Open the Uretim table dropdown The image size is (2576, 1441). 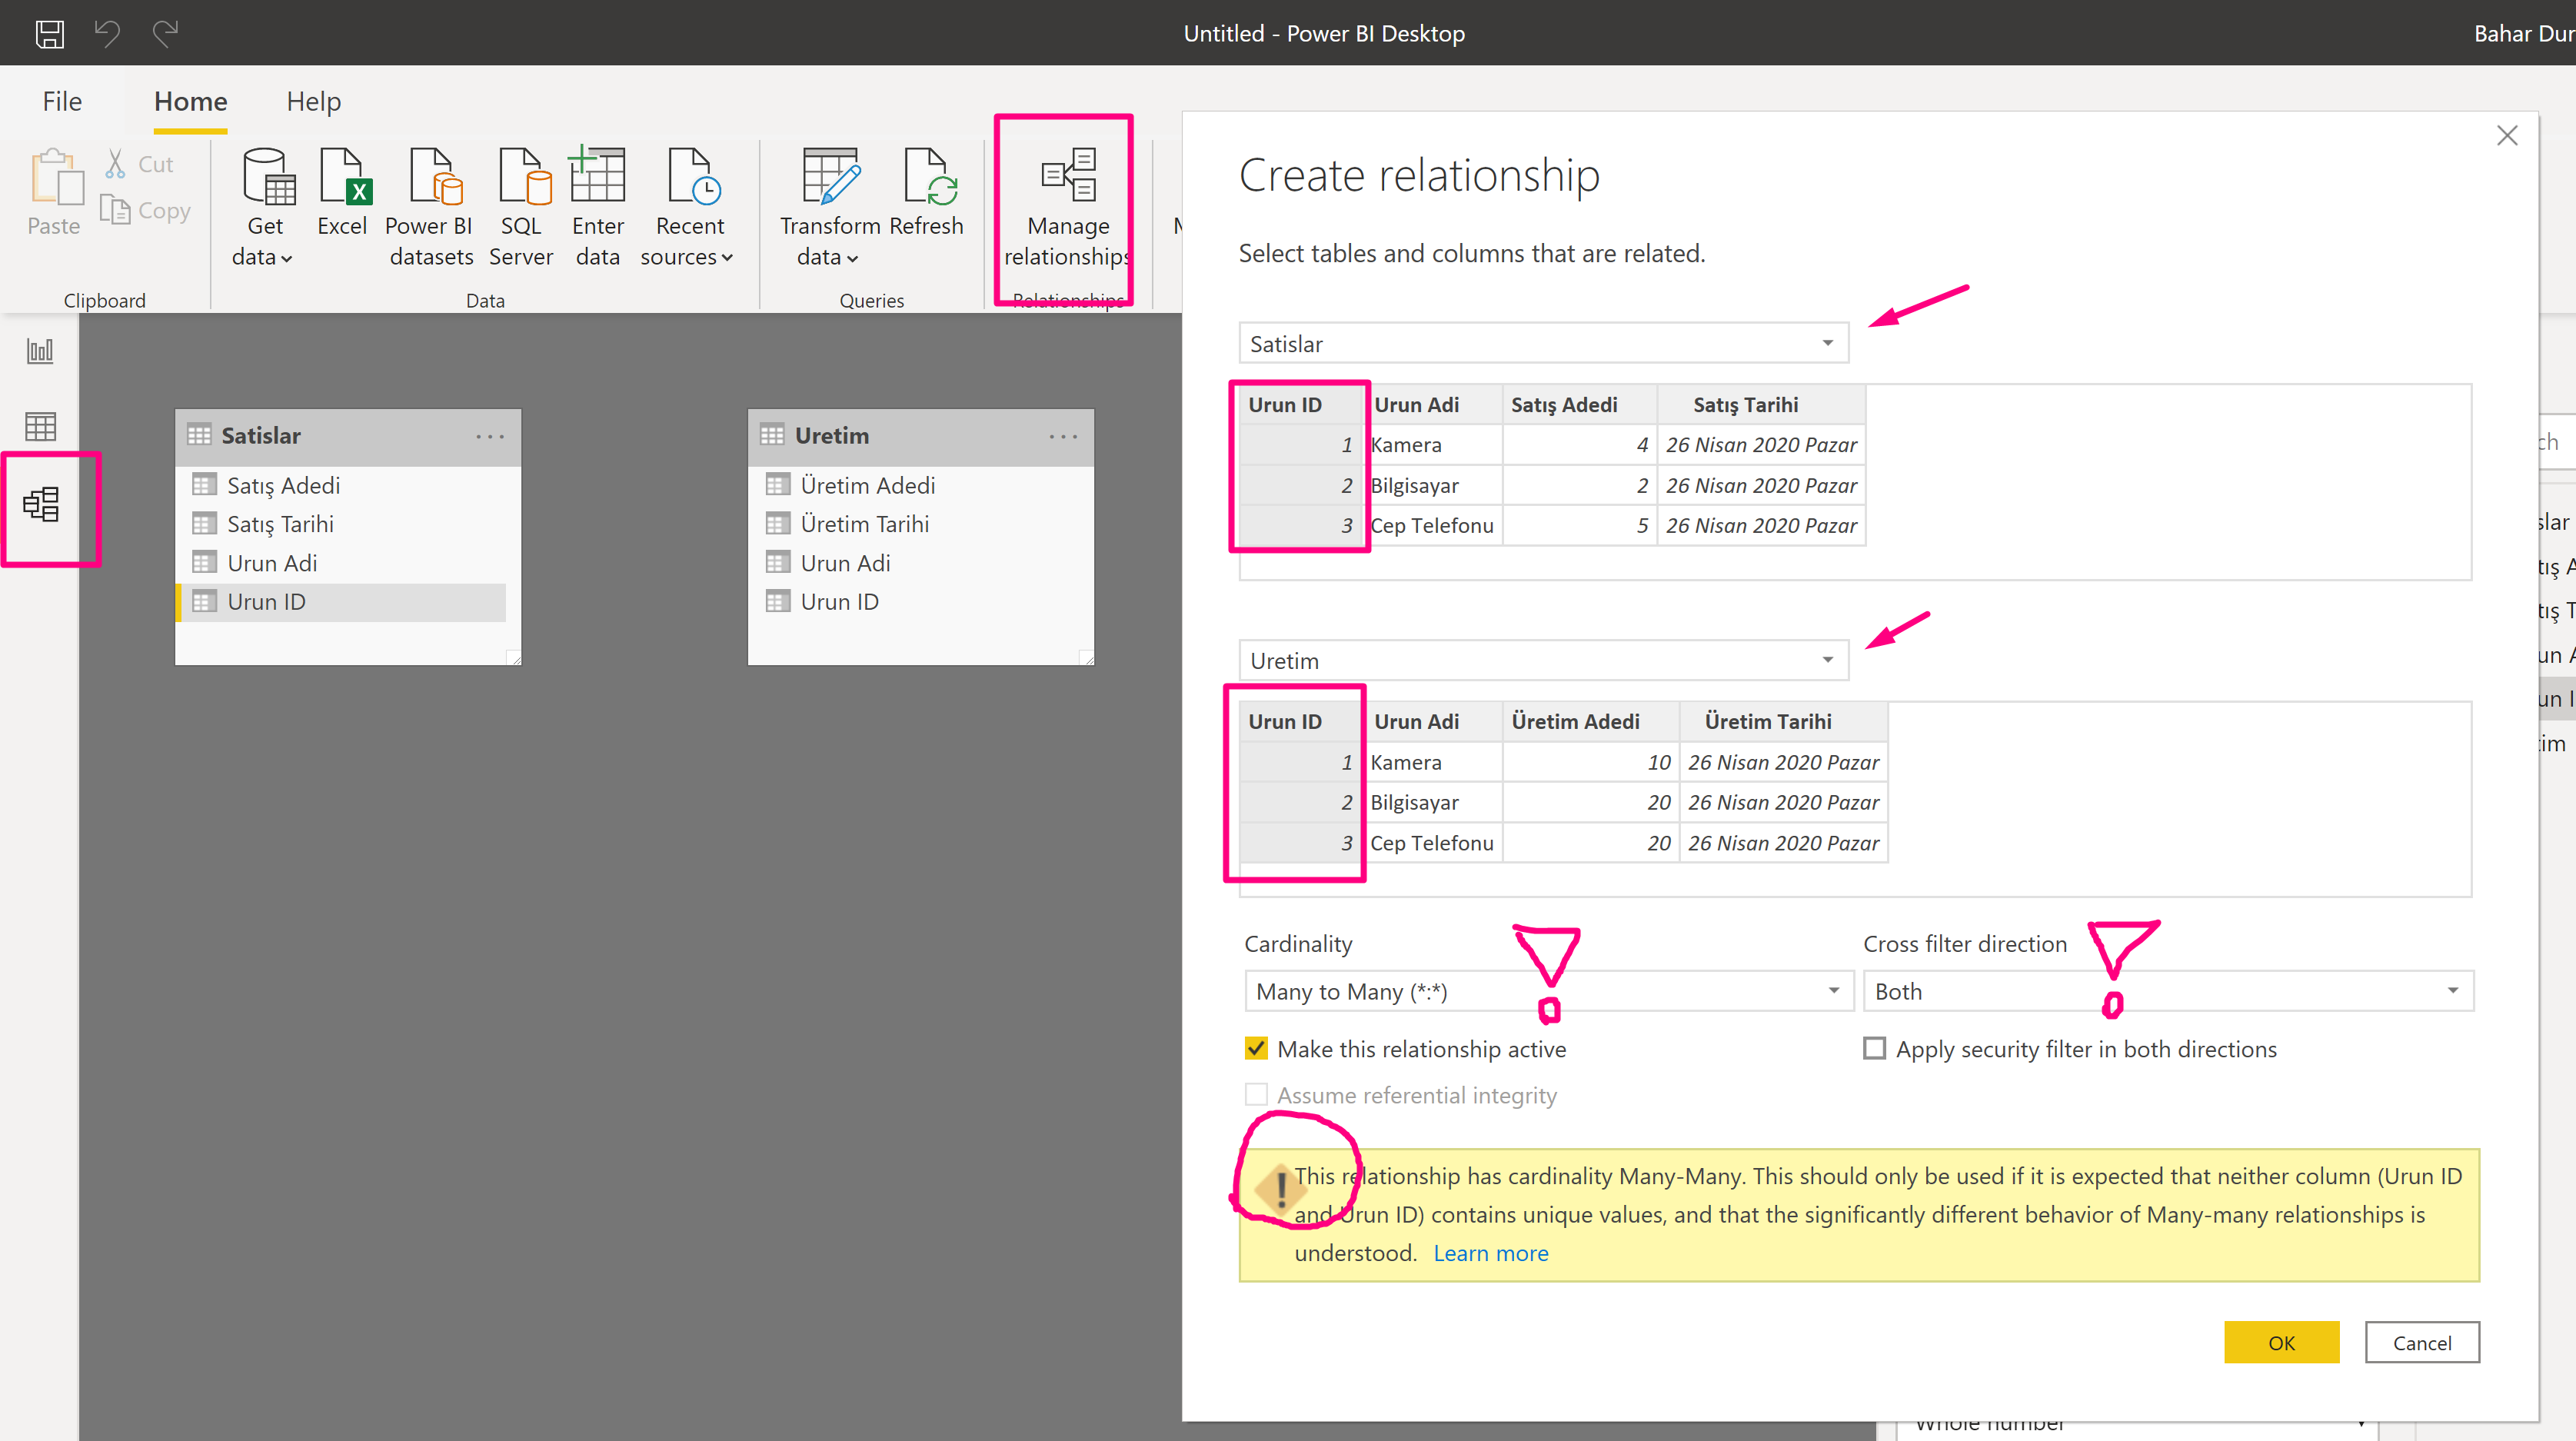pos(1543,660)
